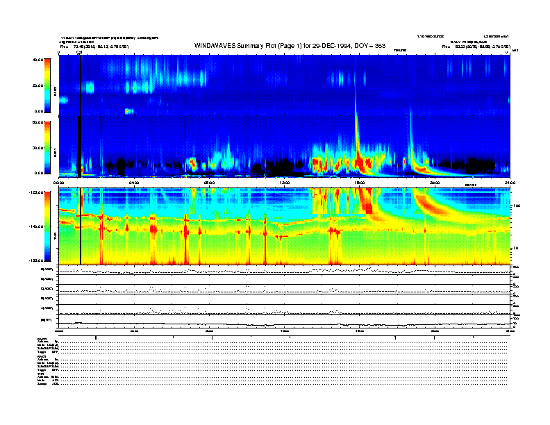The height and width of the screenshot is (425, 550).
Task: Click the 08:00 time label under RAD1 spectrogram
Action: pos(209,183)
